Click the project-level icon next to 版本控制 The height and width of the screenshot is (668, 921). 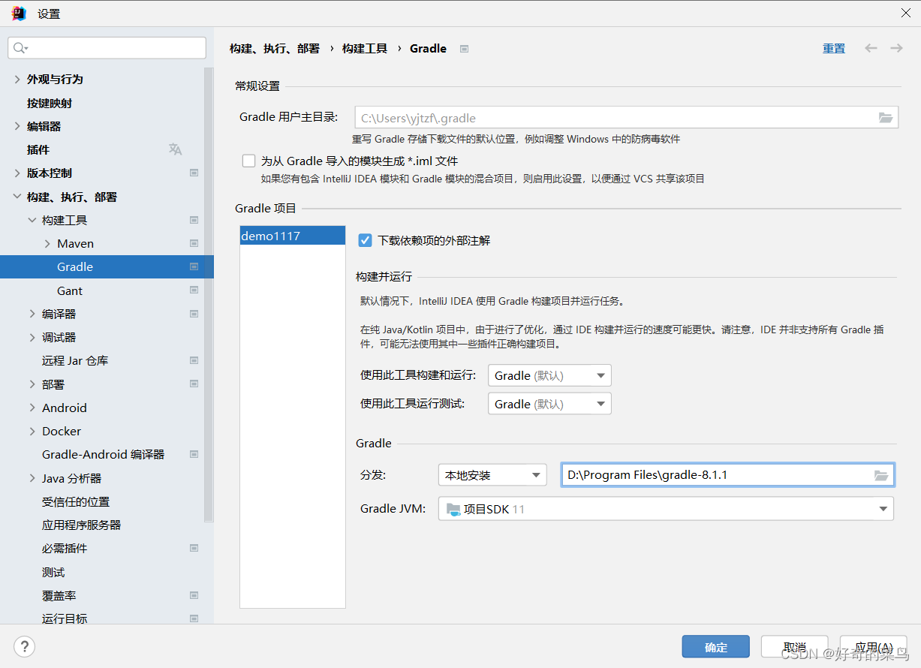pyautogui.click(x=194, y=173)
